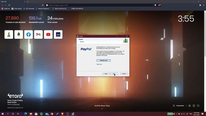Open the Order Details bookmark
Image resolution: width=206 pixels, height=116 pixels.
[x=16, y=9]
